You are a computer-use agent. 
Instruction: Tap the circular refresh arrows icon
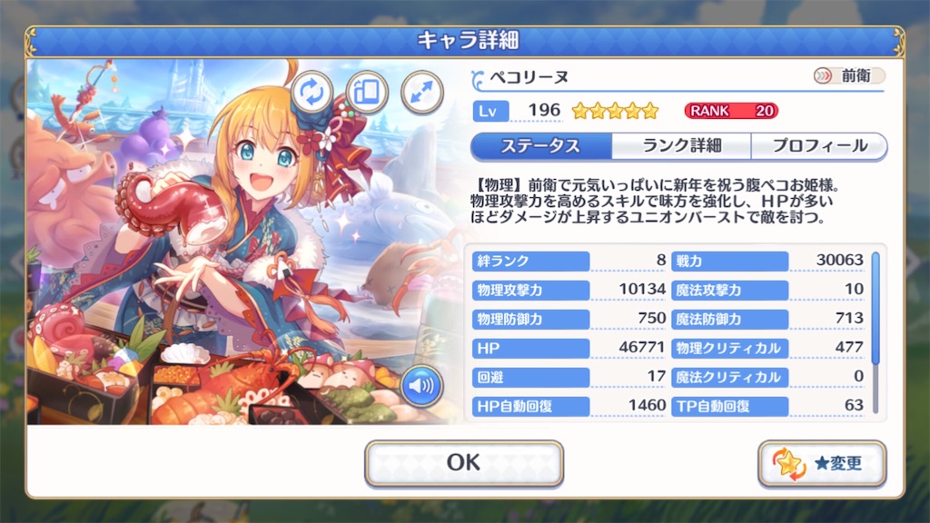point(312,93)
